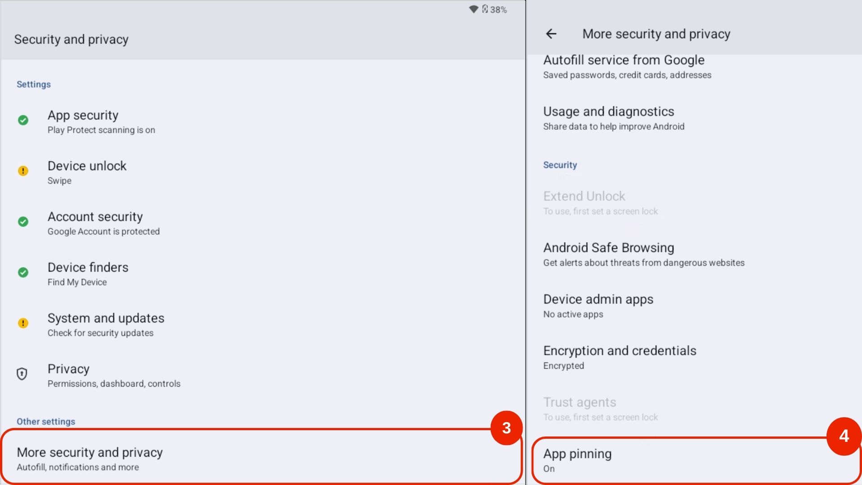This screenshot has width=862, height=485.
Task: Tap System and updates entry
Action: [106, 324]
